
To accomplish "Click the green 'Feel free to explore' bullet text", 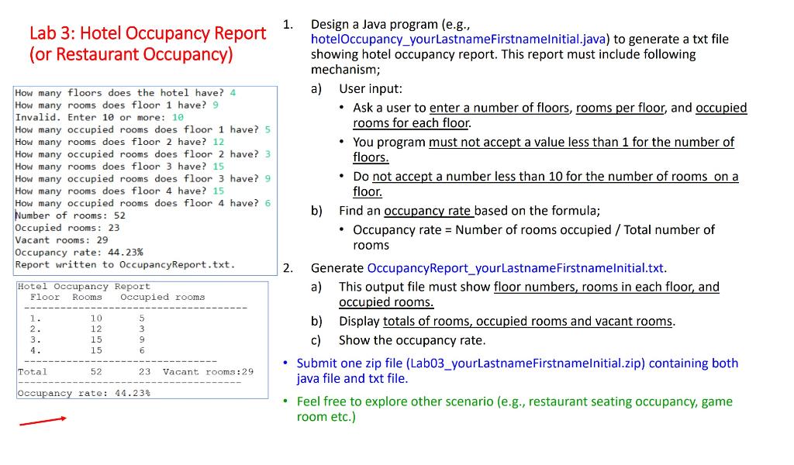I will click(x=515, y=409).
